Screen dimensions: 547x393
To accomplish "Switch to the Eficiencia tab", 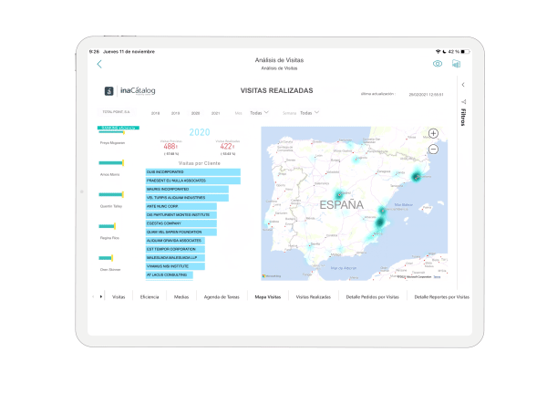I will click(x=150, y=296).
